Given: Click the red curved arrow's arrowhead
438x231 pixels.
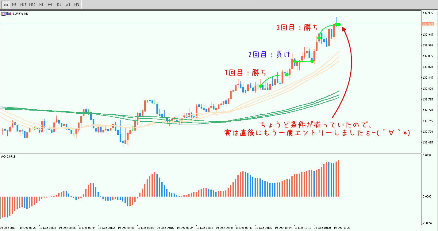Looking at the screenshot, I should click(344, 28).
